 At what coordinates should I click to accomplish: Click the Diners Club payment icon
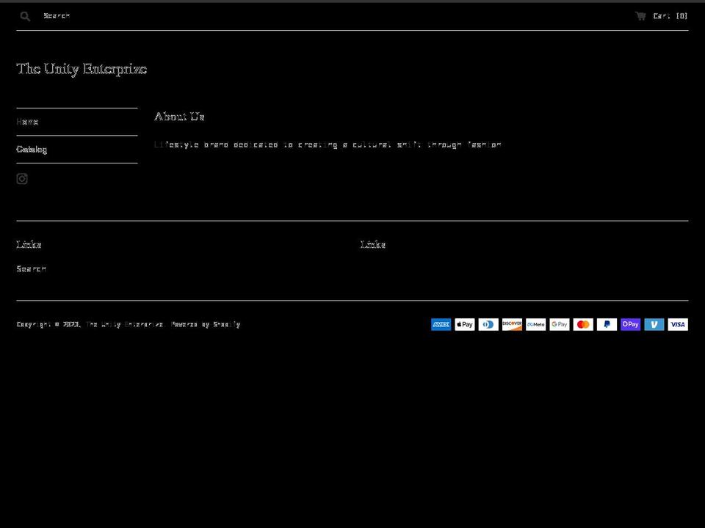click(488, 324)
